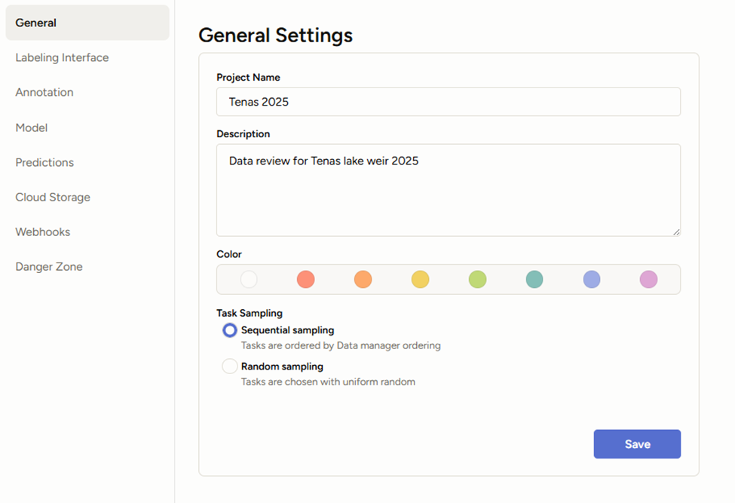The width and height of the screenshot is (735, 503).
Task: Select the orange project color
Action: (x=363, y=279)
